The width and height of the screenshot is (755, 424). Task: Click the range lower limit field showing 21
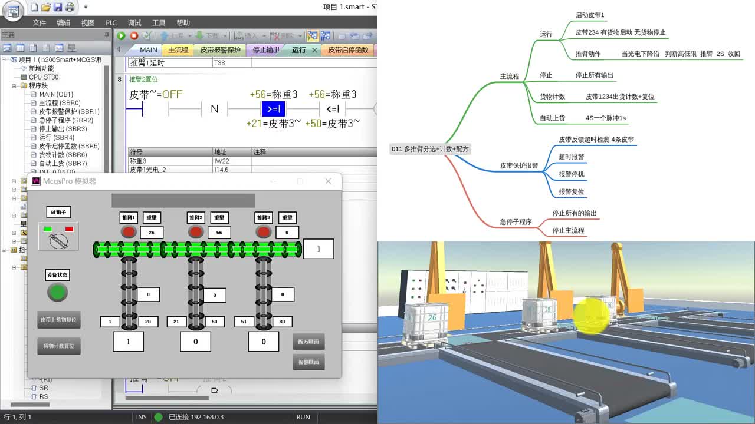pyautogui.click(x=176, y=322)
